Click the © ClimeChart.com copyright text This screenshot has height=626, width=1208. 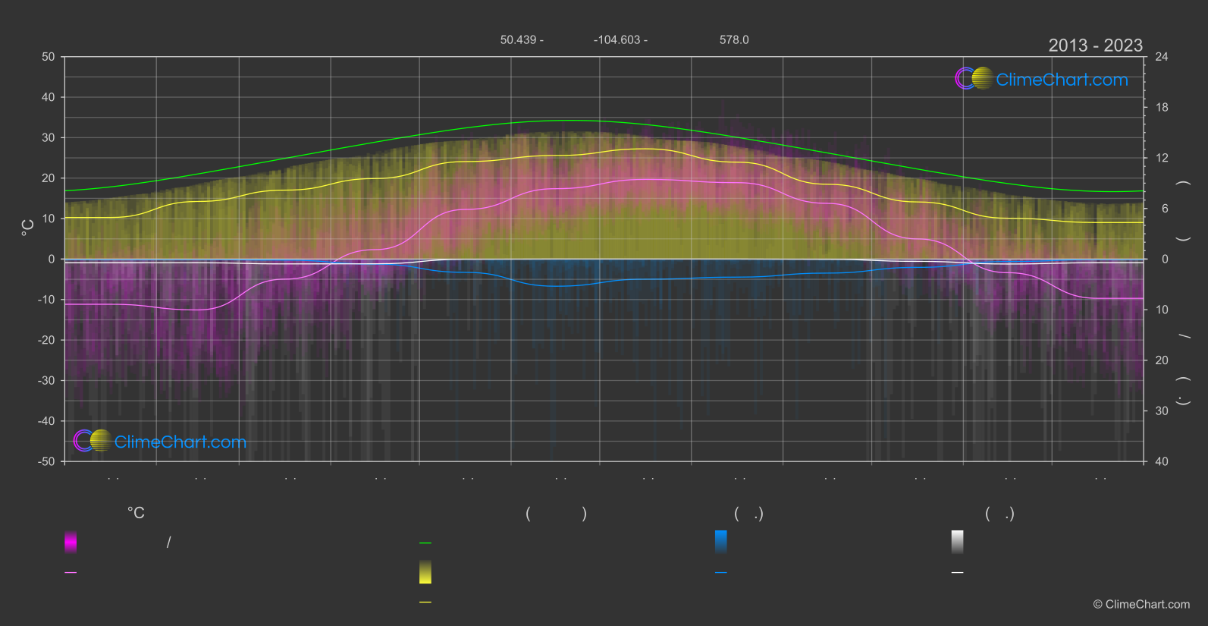coord(1141,605)
